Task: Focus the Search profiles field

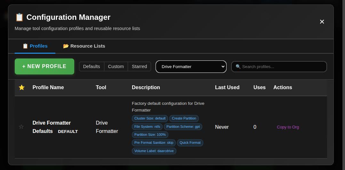Action: [279, 66]
